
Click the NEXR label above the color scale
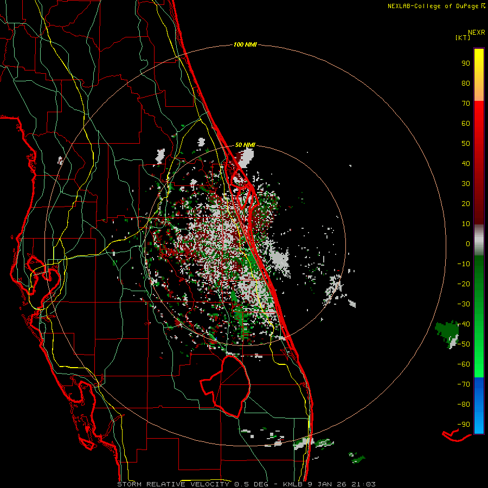[477, 33]
